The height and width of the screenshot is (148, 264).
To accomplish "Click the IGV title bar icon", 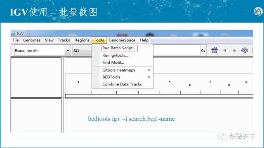I will [x=13, y=33].
